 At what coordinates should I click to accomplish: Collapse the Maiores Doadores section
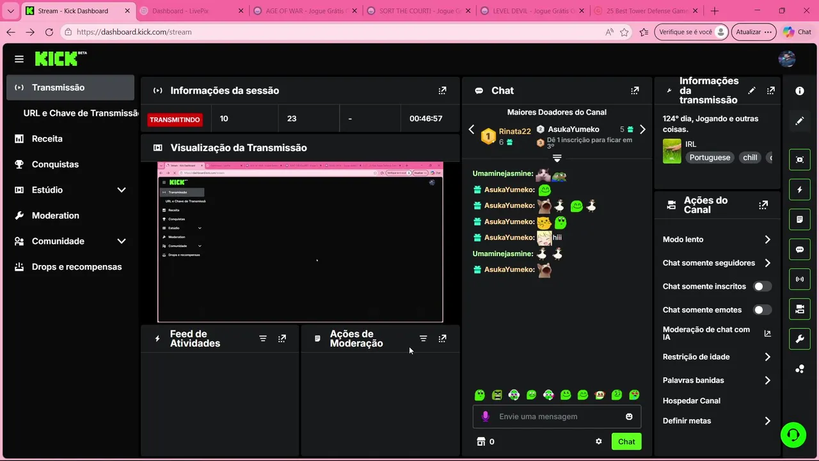coord(557,158)
